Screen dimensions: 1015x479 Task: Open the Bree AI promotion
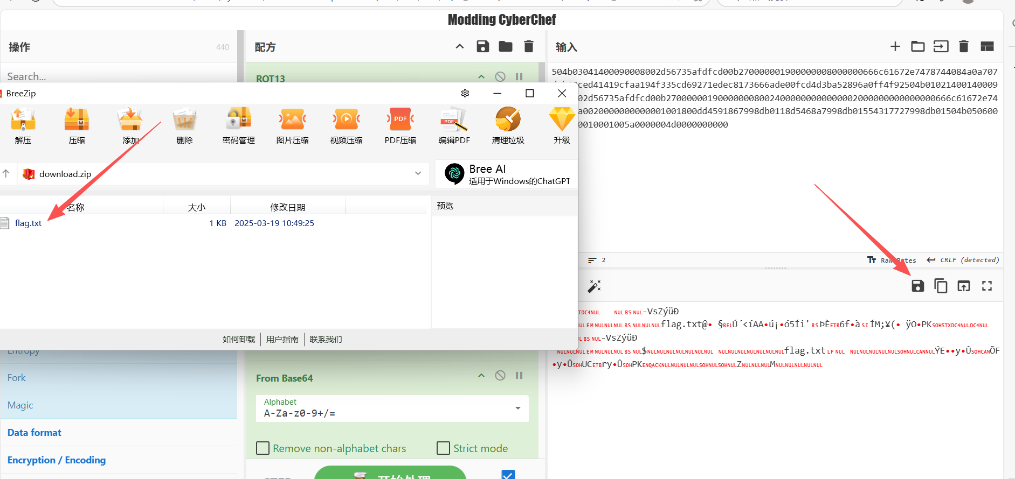click(507, 174)
